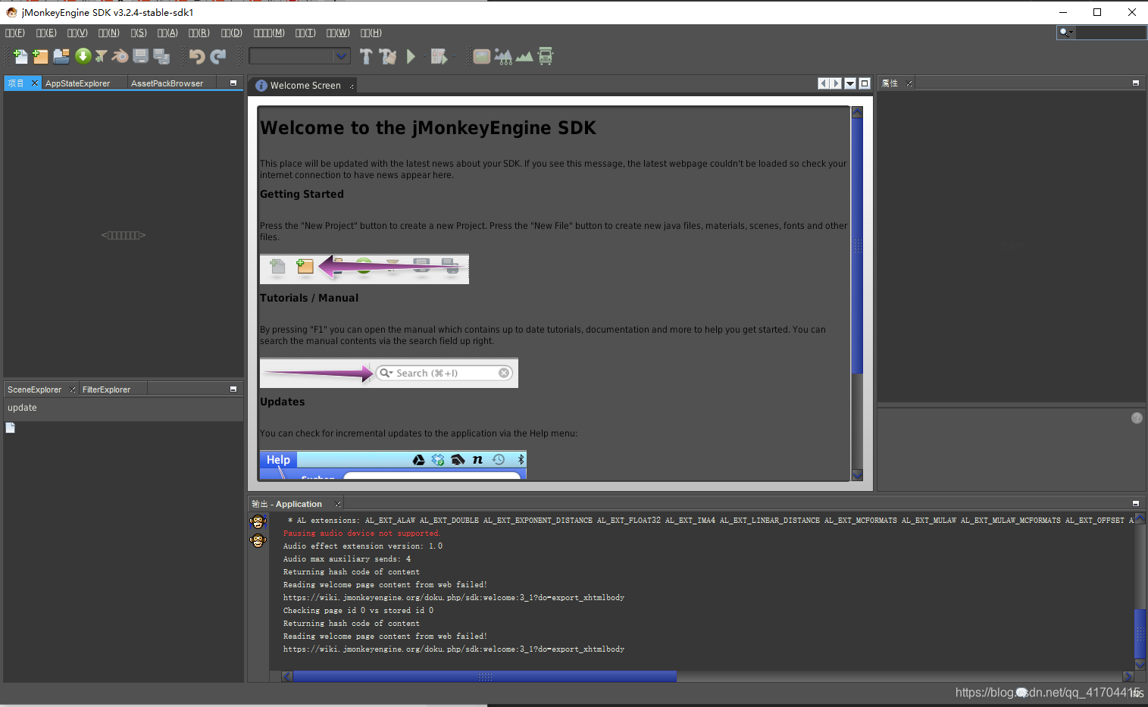
Task: Minimize the Output panel group
Action: (x=1136, y=503)
